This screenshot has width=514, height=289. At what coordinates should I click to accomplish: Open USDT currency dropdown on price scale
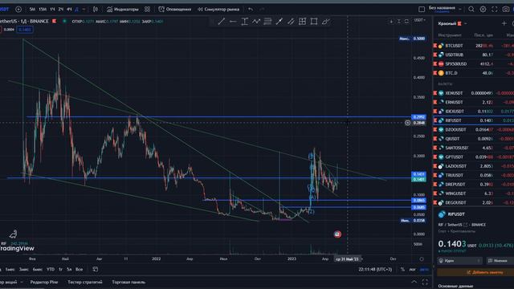tap(419, 20)
